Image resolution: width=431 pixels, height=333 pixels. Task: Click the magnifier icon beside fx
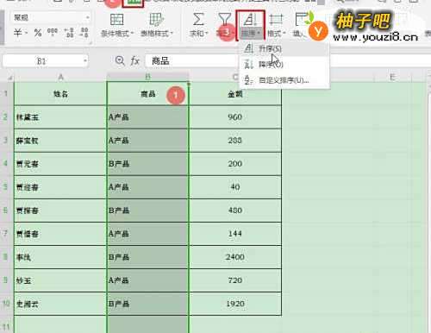point(120,60)
